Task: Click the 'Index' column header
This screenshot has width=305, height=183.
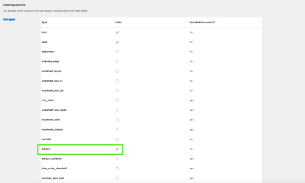Action: coord(118,22)
